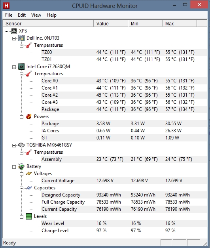
Task: Open the File menu
Action: pyautogui.click(x=9, y=15)
